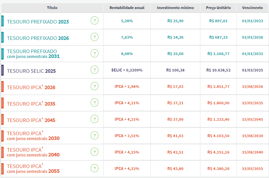Open question mark for Tesouro IPCA+ 2035
This screenshot has width=269, height=178.
tap(94, 103)
